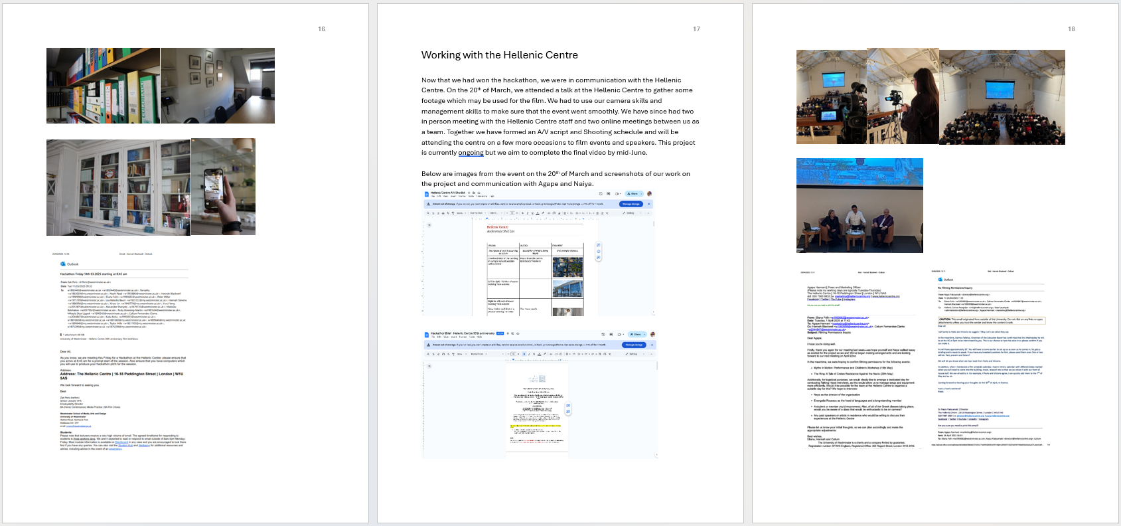Click the Outlook logo in the Filming Permissions reply
Screen dimensions: 1121x526
940,280
